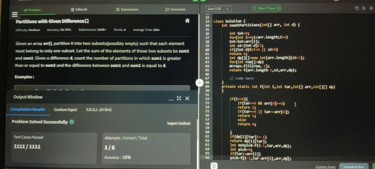Expand the Output Window to fullscreen
This screenshot has height=169, width=375.
179,99
